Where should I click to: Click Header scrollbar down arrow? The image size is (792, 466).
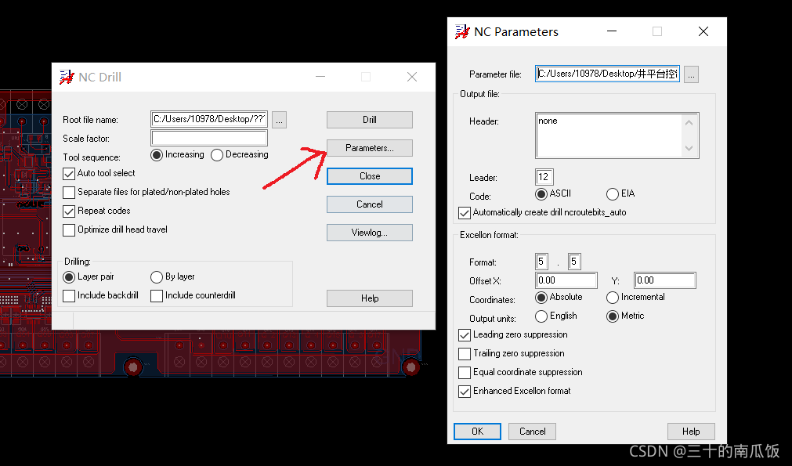pos(689,149)
